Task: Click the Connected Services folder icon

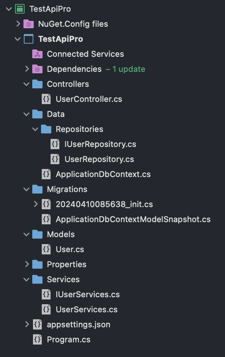Action: tap(37, 54)
